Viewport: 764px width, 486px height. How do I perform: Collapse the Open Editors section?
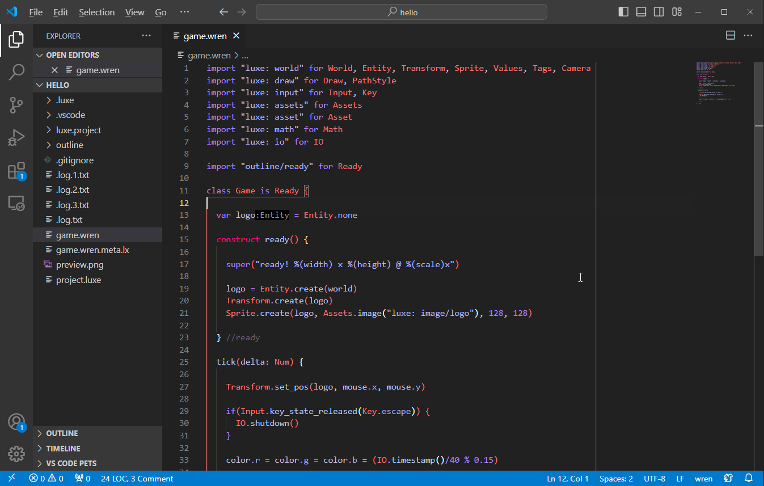[x=98, y=55]
